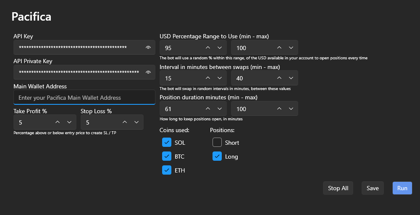Image resolution: width=420 pixels, height=215 pixels.
Task: Decrease Stop Loss % with down arrow
Action: click(x=136, y=122)
